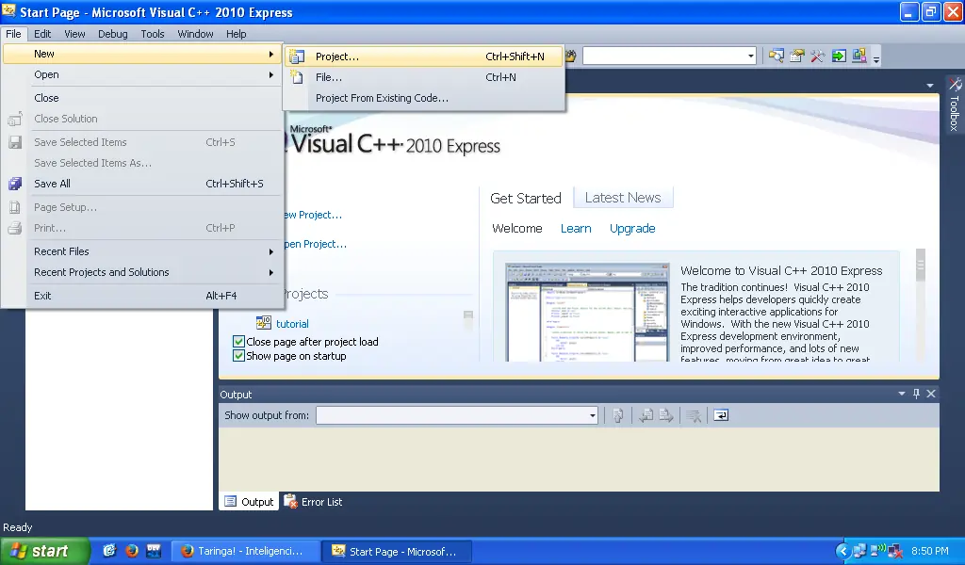Open the Show output from dropdown

coord(592,415)
